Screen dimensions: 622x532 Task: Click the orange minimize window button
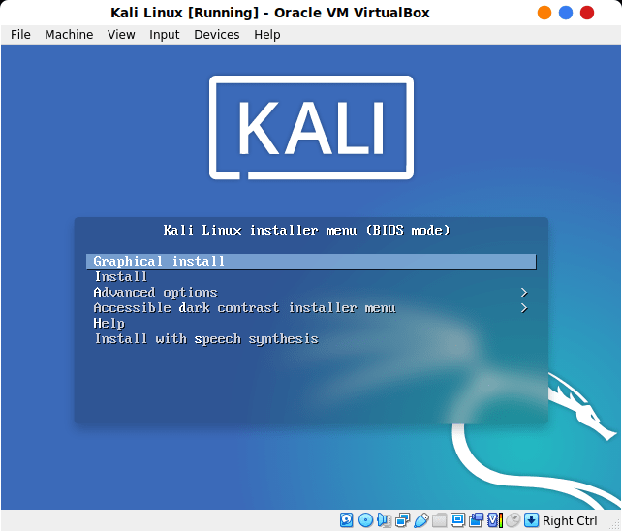(544, 13)
